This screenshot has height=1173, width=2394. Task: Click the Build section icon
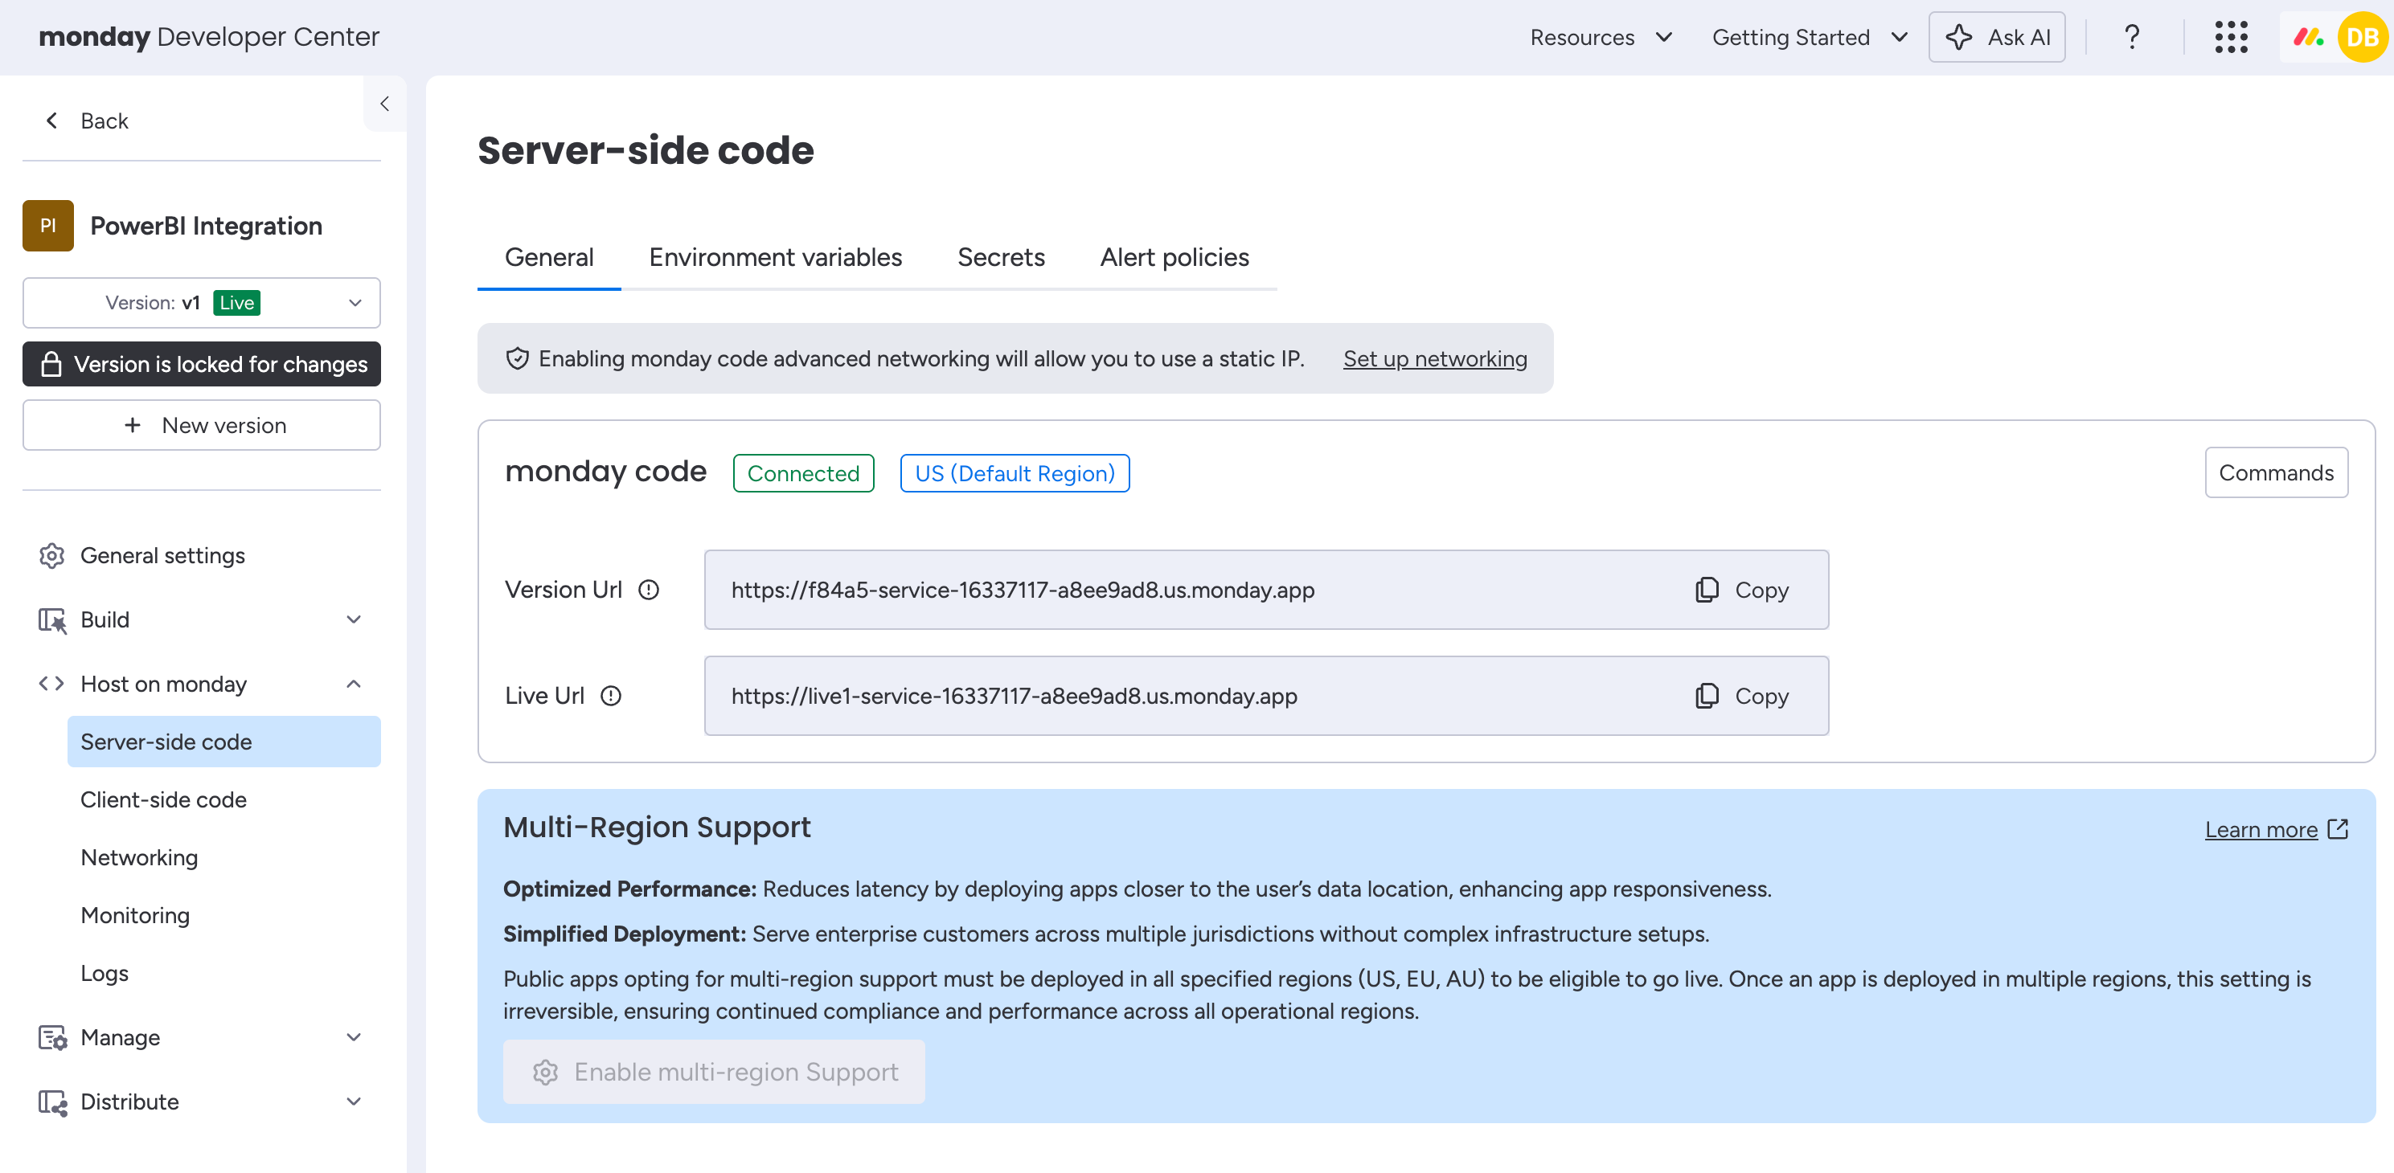[x=52, y=620]
